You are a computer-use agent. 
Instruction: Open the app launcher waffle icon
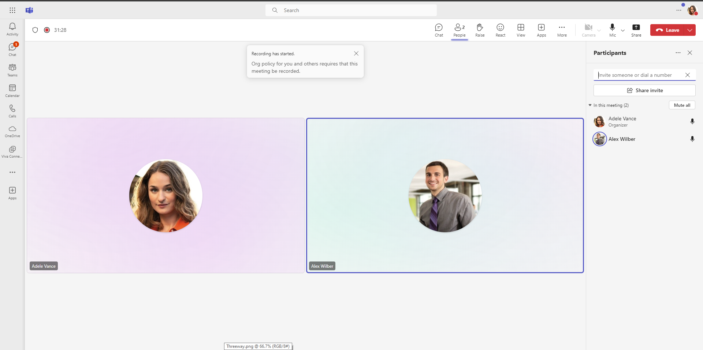(12, 10)
